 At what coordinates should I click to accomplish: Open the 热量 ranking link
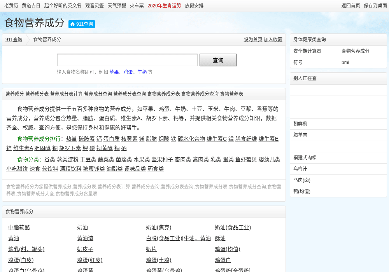72,139
